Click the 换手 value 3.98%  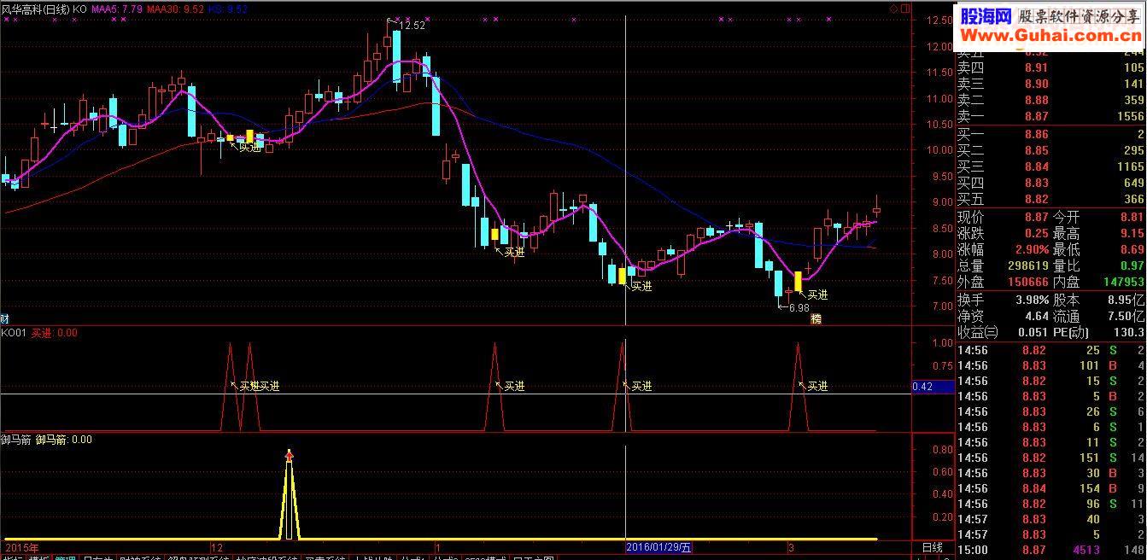[1031, 300]
